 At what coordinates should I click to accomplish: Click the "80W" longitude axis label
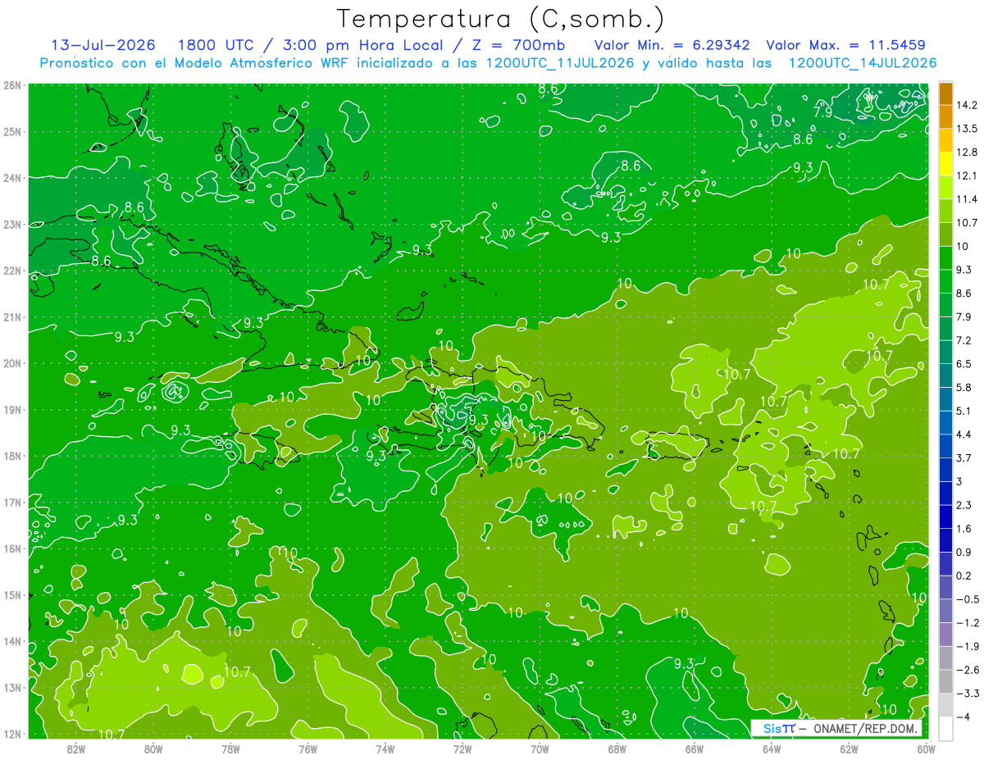[x=153, y=749]
